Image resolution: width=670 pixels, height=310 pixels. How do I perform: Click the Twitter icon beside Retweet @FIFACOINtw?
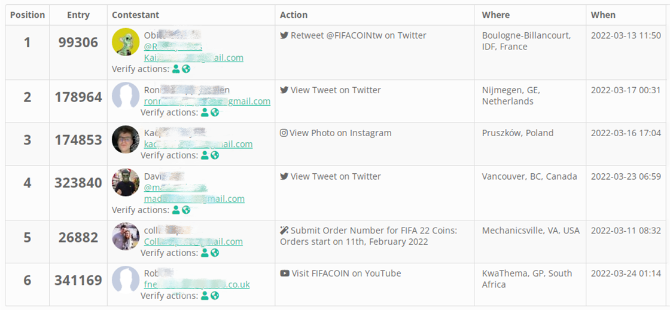(284, 36)
